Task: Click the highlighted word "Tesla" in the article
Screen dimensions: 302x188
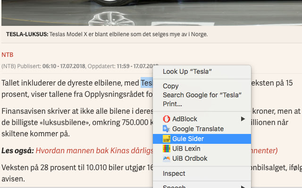Action: 147,83
